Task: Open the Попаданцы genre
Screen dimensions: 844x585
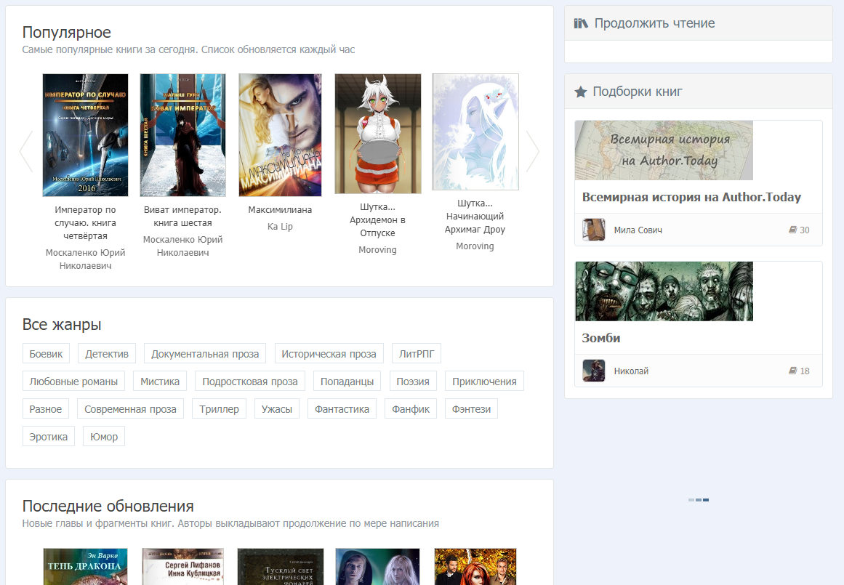Action: [x=347, y=382]
